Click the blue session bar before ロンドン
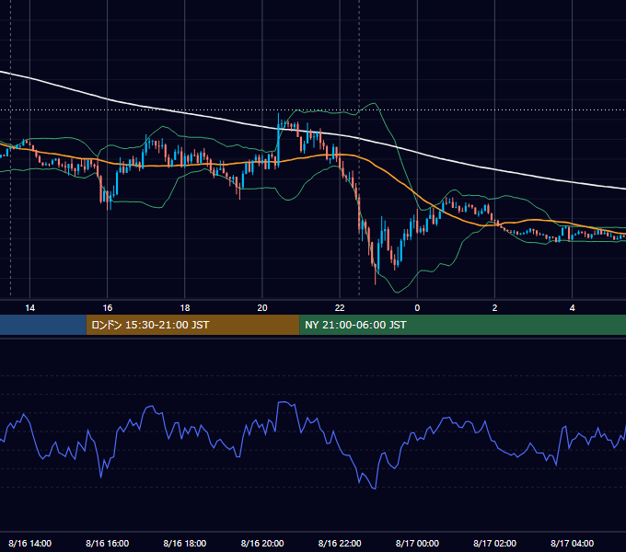This screenshot has height=552, width=626. click(x=43, y=325)
